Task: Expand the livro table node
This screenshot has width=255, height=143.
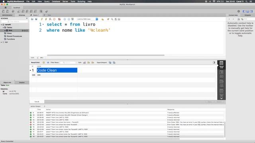Action: click(x=5, y=31)
